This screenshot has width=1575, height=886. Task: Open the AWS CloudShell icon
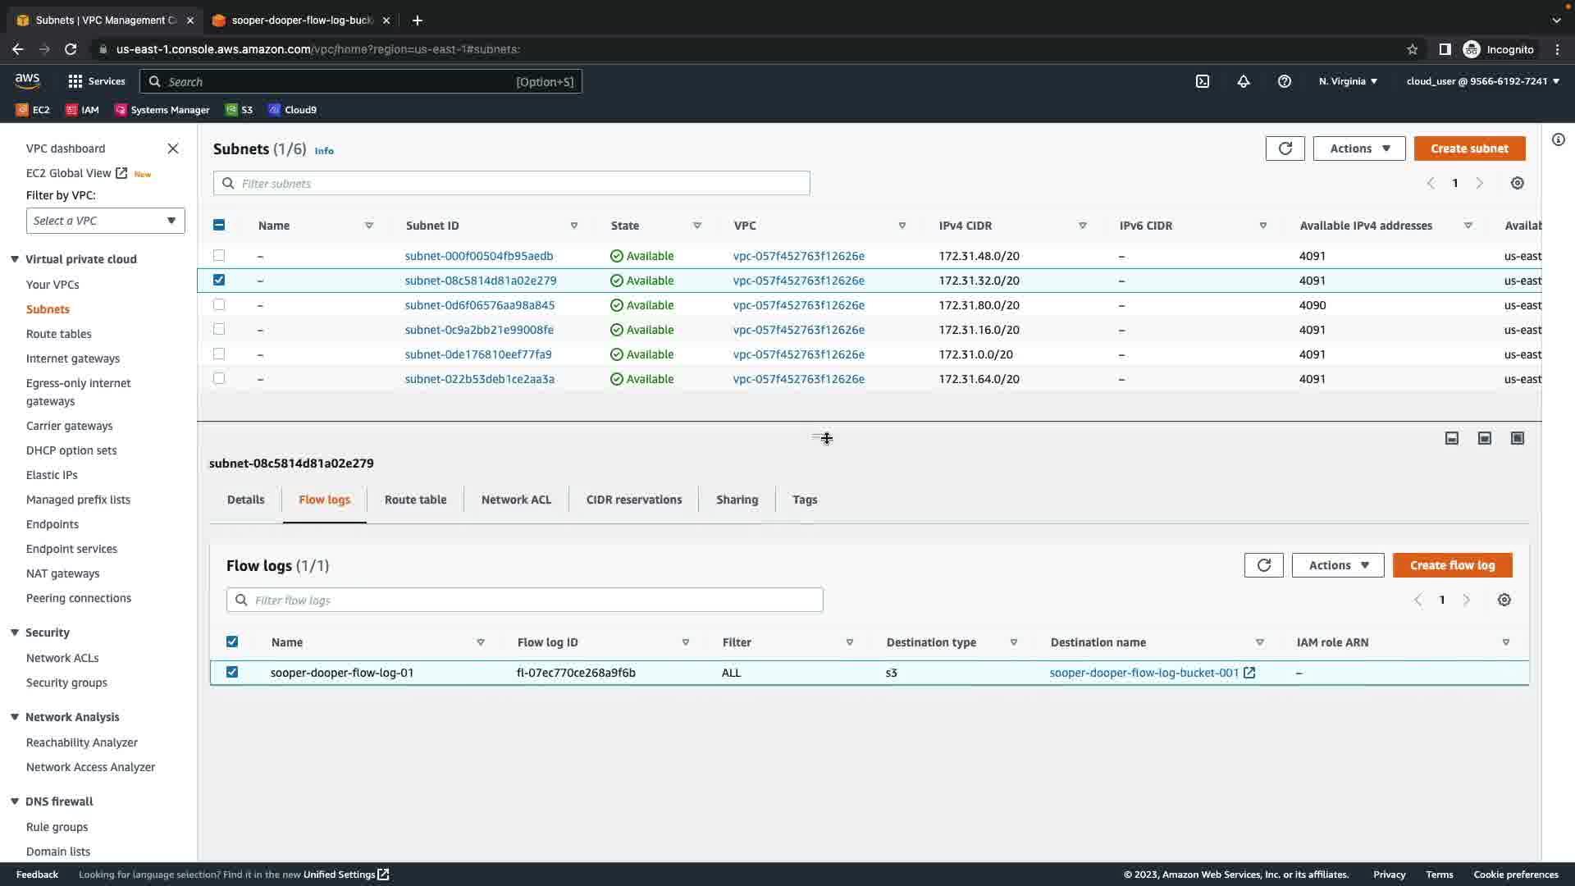tap(1203, 81)
